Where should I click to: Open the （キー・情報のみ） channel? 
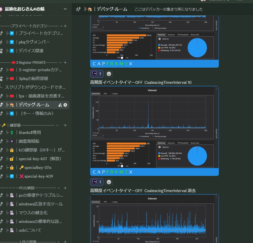pyautogui.click(x=34, y=113)
